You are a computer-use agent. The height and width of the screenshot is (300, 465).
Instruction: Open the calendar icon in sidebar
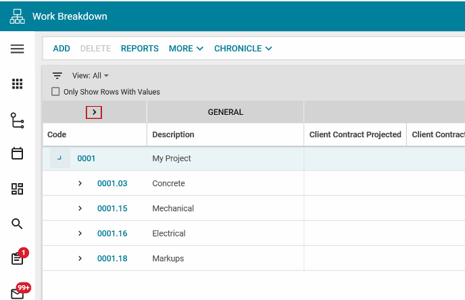click(17, 153)
